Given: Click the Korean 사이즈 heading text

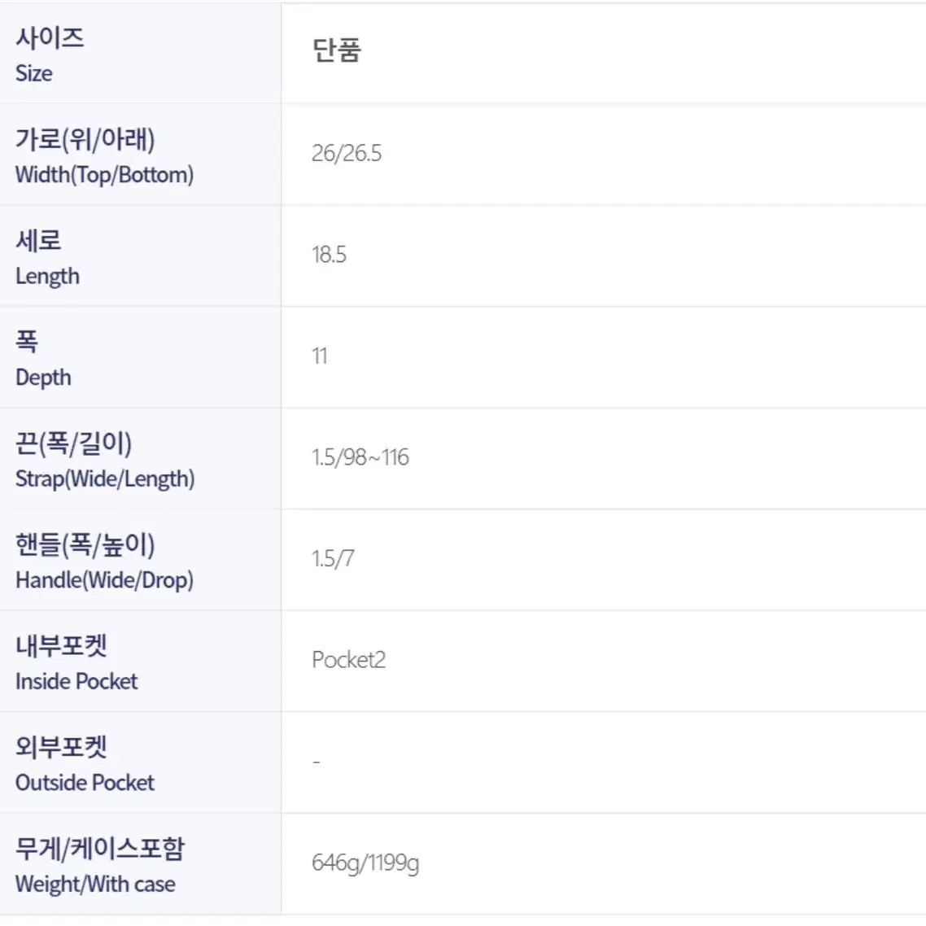Looking at the screenshot, I should (50, 38).
